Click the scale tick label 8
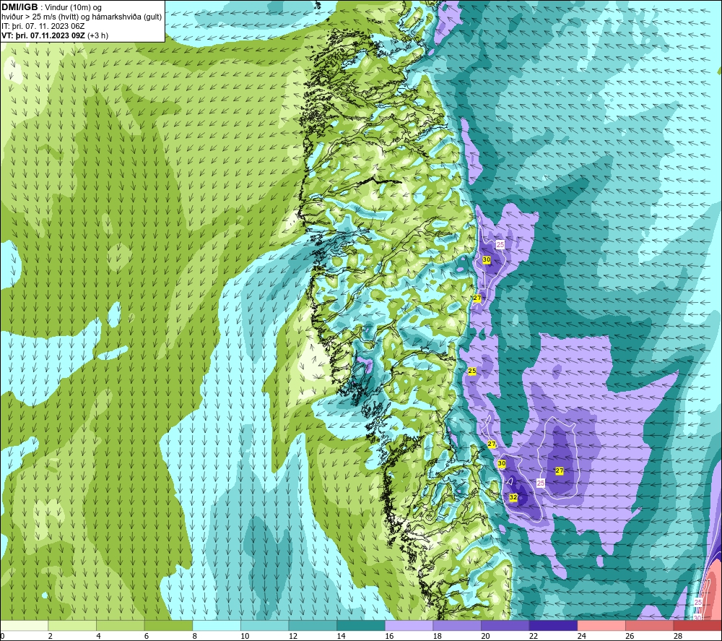 pos(194,636)
